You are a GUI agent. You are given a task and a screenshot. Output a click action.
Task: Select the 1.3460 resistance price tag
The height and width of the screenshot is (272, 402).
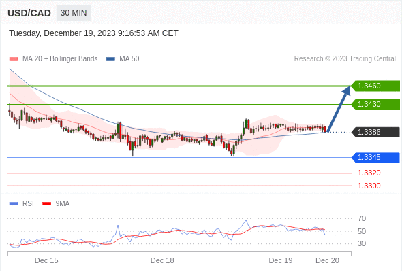point(375,86)
